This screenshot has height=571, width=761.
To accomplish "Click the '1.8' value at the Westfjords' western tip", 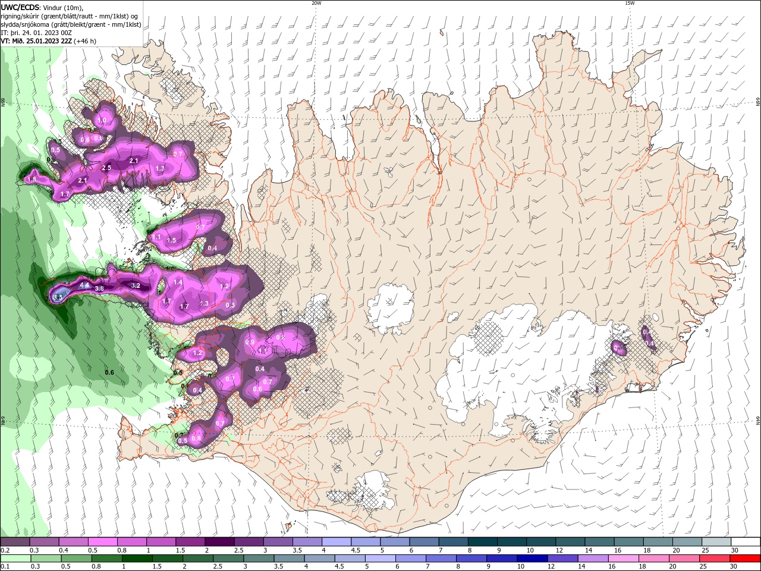I will pos(32,179).
